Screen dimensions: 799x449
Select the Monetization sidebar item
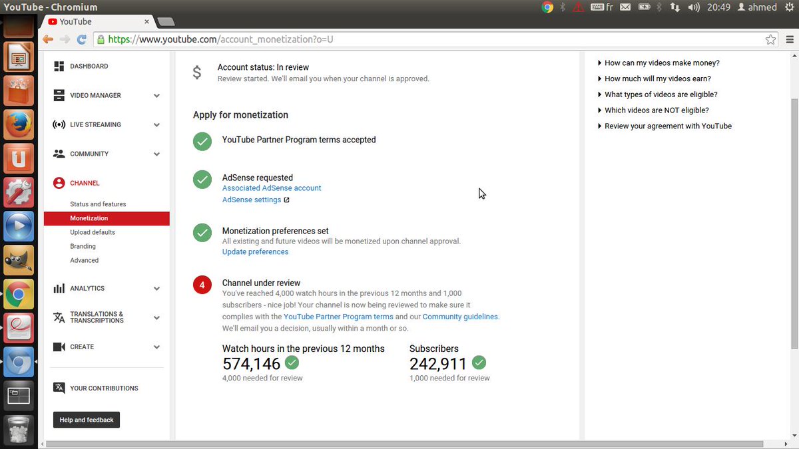coord(107,218)
